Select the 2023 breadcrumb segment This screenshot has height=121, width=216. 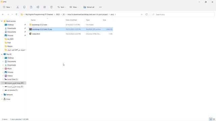click(x=58, y=14)
